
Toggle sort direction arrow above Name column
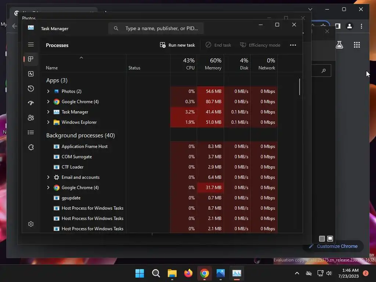81,58
